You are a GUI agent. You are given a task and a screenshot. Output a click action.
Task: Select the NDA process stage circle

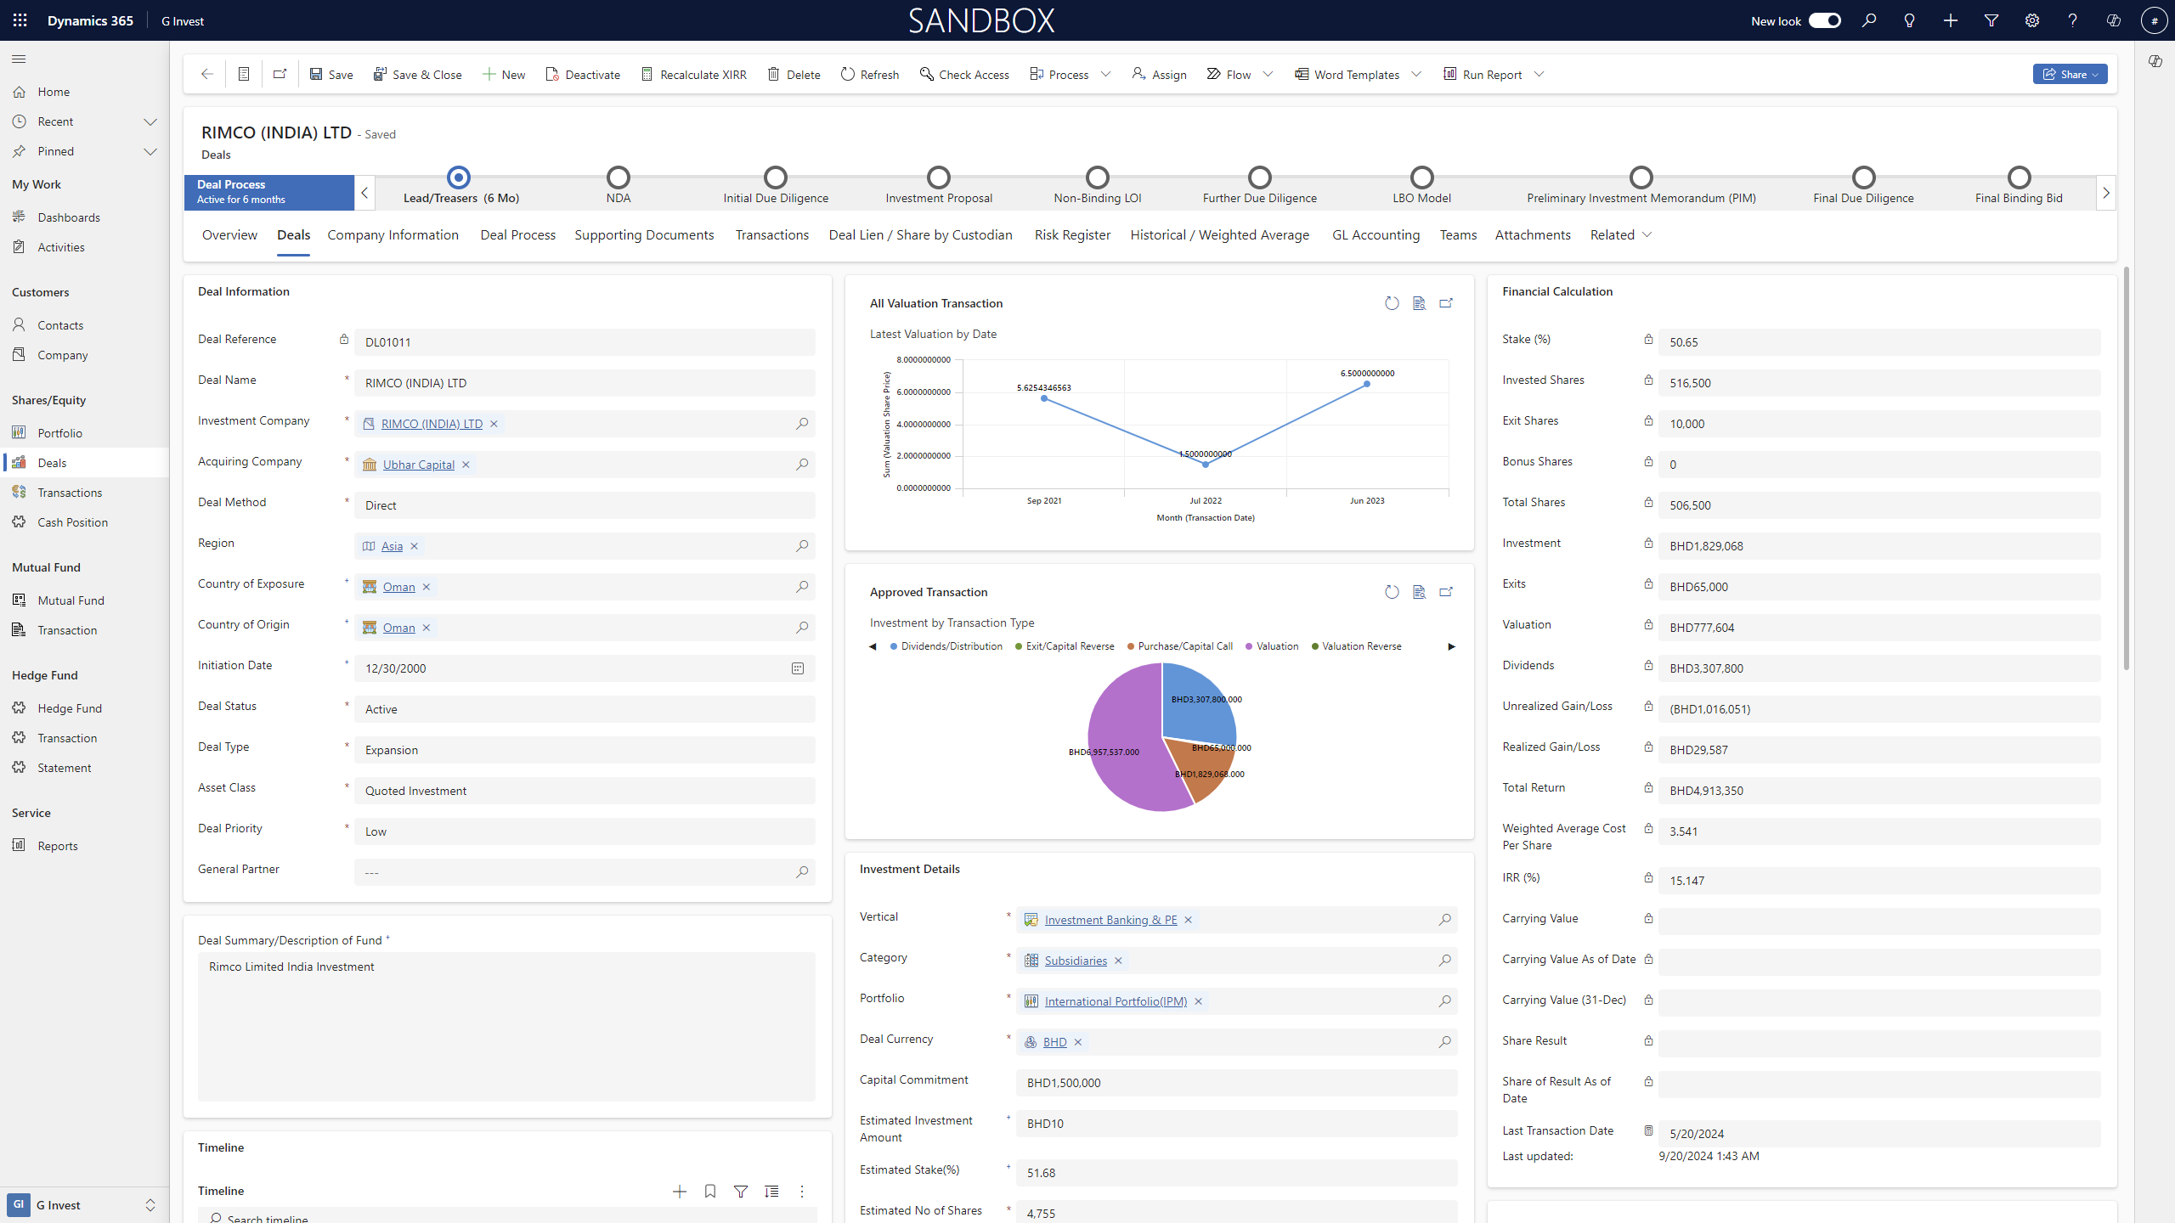[618, 178]
